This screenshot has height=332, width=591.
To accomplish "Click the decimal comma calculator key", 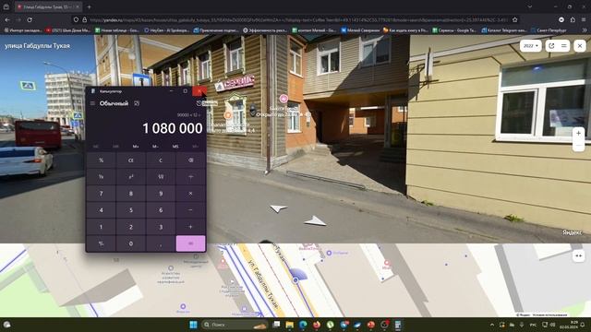I will point(161,243).
